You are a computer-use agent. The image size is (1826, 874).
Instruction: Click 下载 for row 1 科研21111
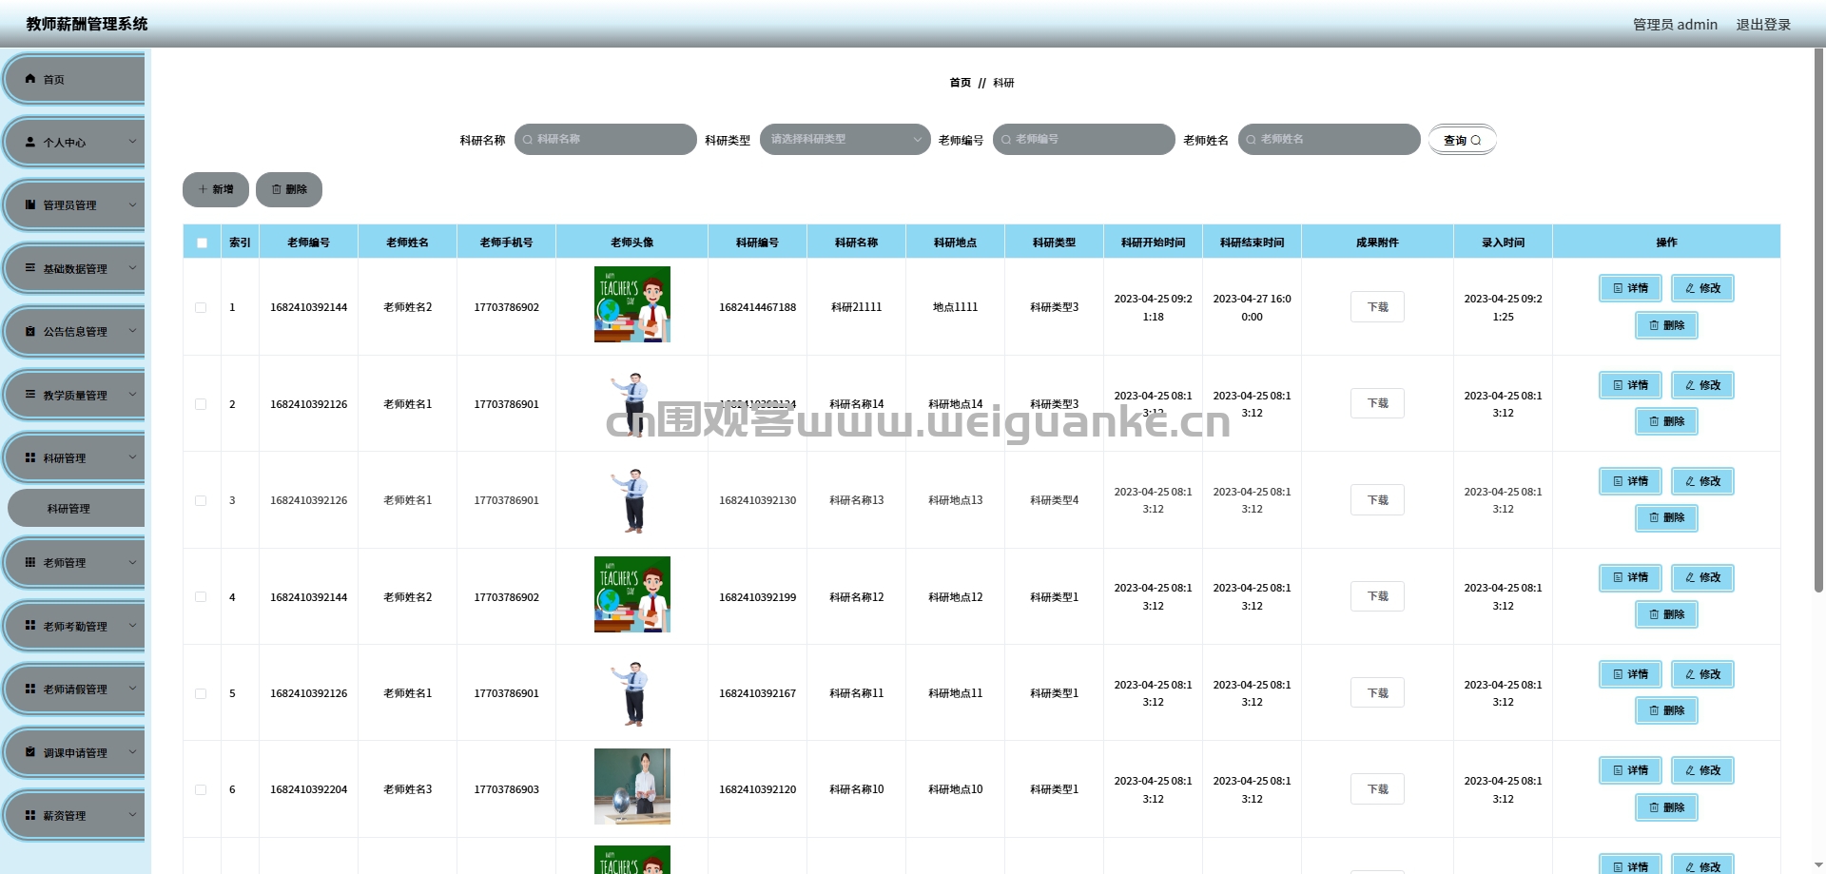pyautogui.click(x=1377, y=307)
